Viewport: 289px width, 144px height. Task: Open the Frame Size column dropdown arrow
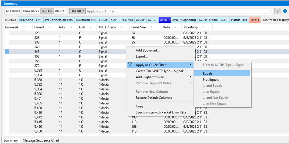151,27
